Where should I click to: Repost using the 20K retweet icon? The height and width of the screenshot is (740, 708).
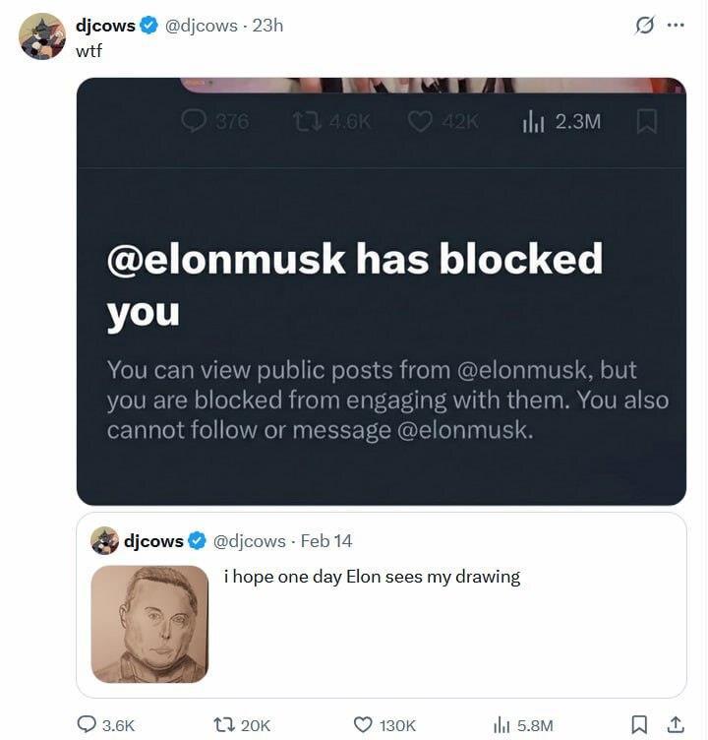pyautogui.click(x=223, y=725)
